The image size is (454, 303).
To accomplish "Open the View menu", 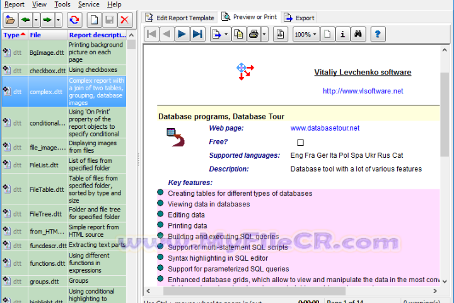I will point(39,4).
